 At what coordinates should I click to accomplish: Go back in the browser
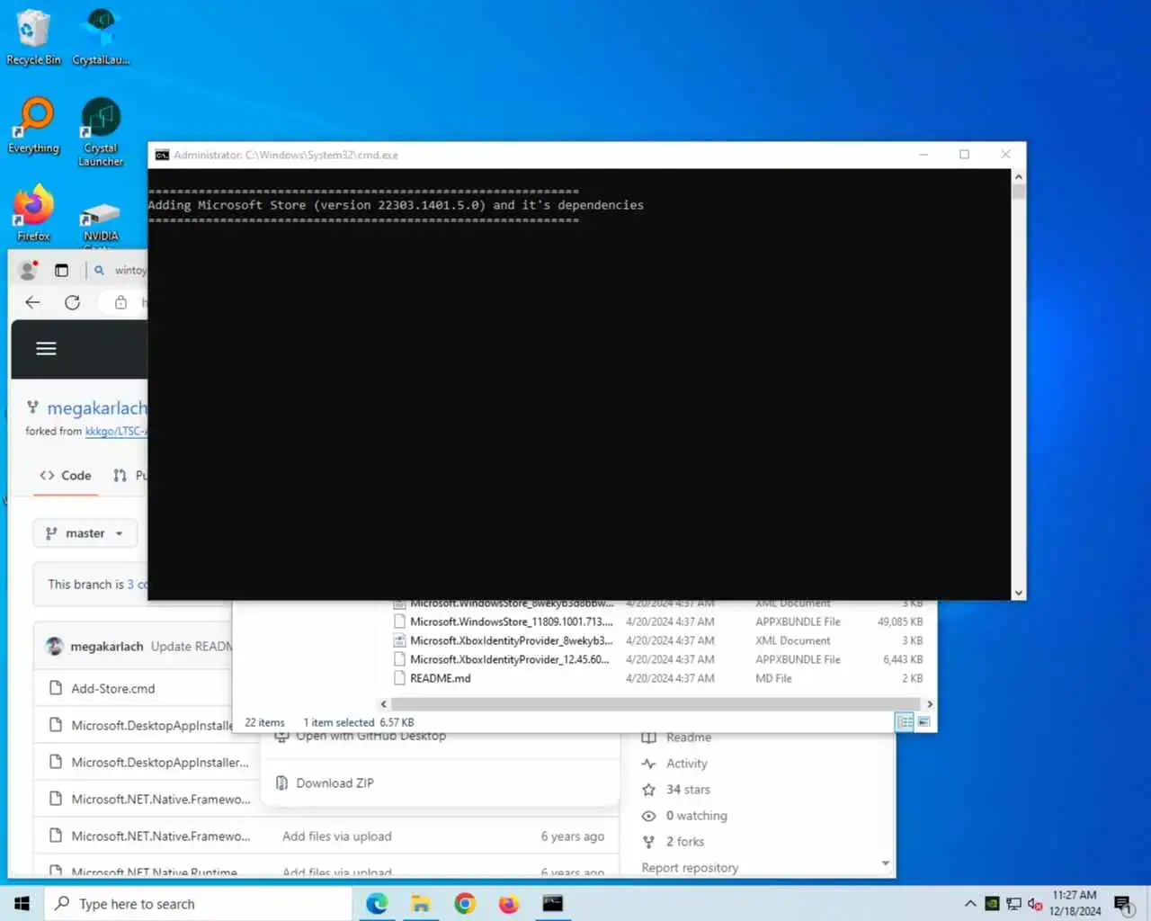click(x=32, y=302)
